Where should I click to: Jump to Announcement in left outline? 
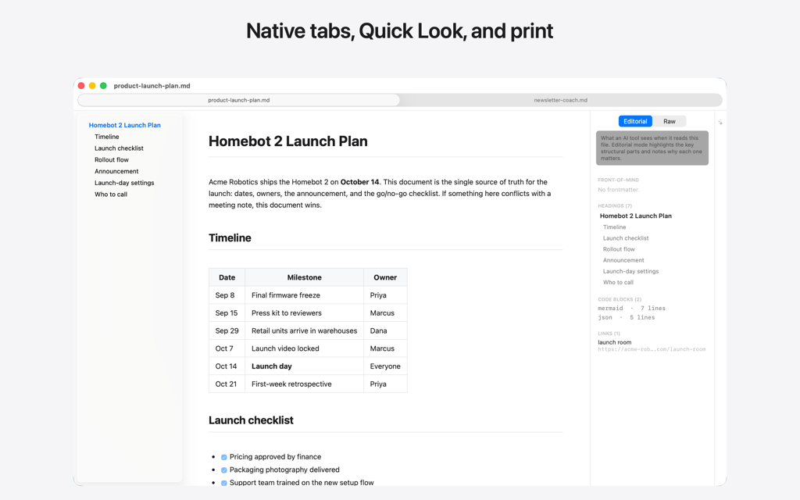pyautogui.click(x=116, y=171)
